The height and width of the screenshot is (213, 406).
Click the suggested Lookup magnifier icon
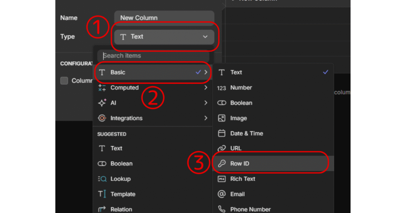pyautogui.click(x=102, y=179)
